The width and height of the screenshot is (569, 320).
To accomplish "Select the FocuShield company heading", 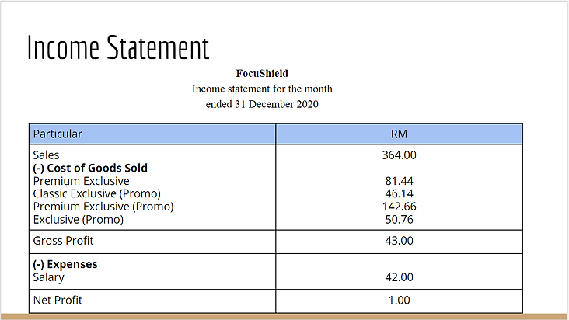I will tap(262, 74).
